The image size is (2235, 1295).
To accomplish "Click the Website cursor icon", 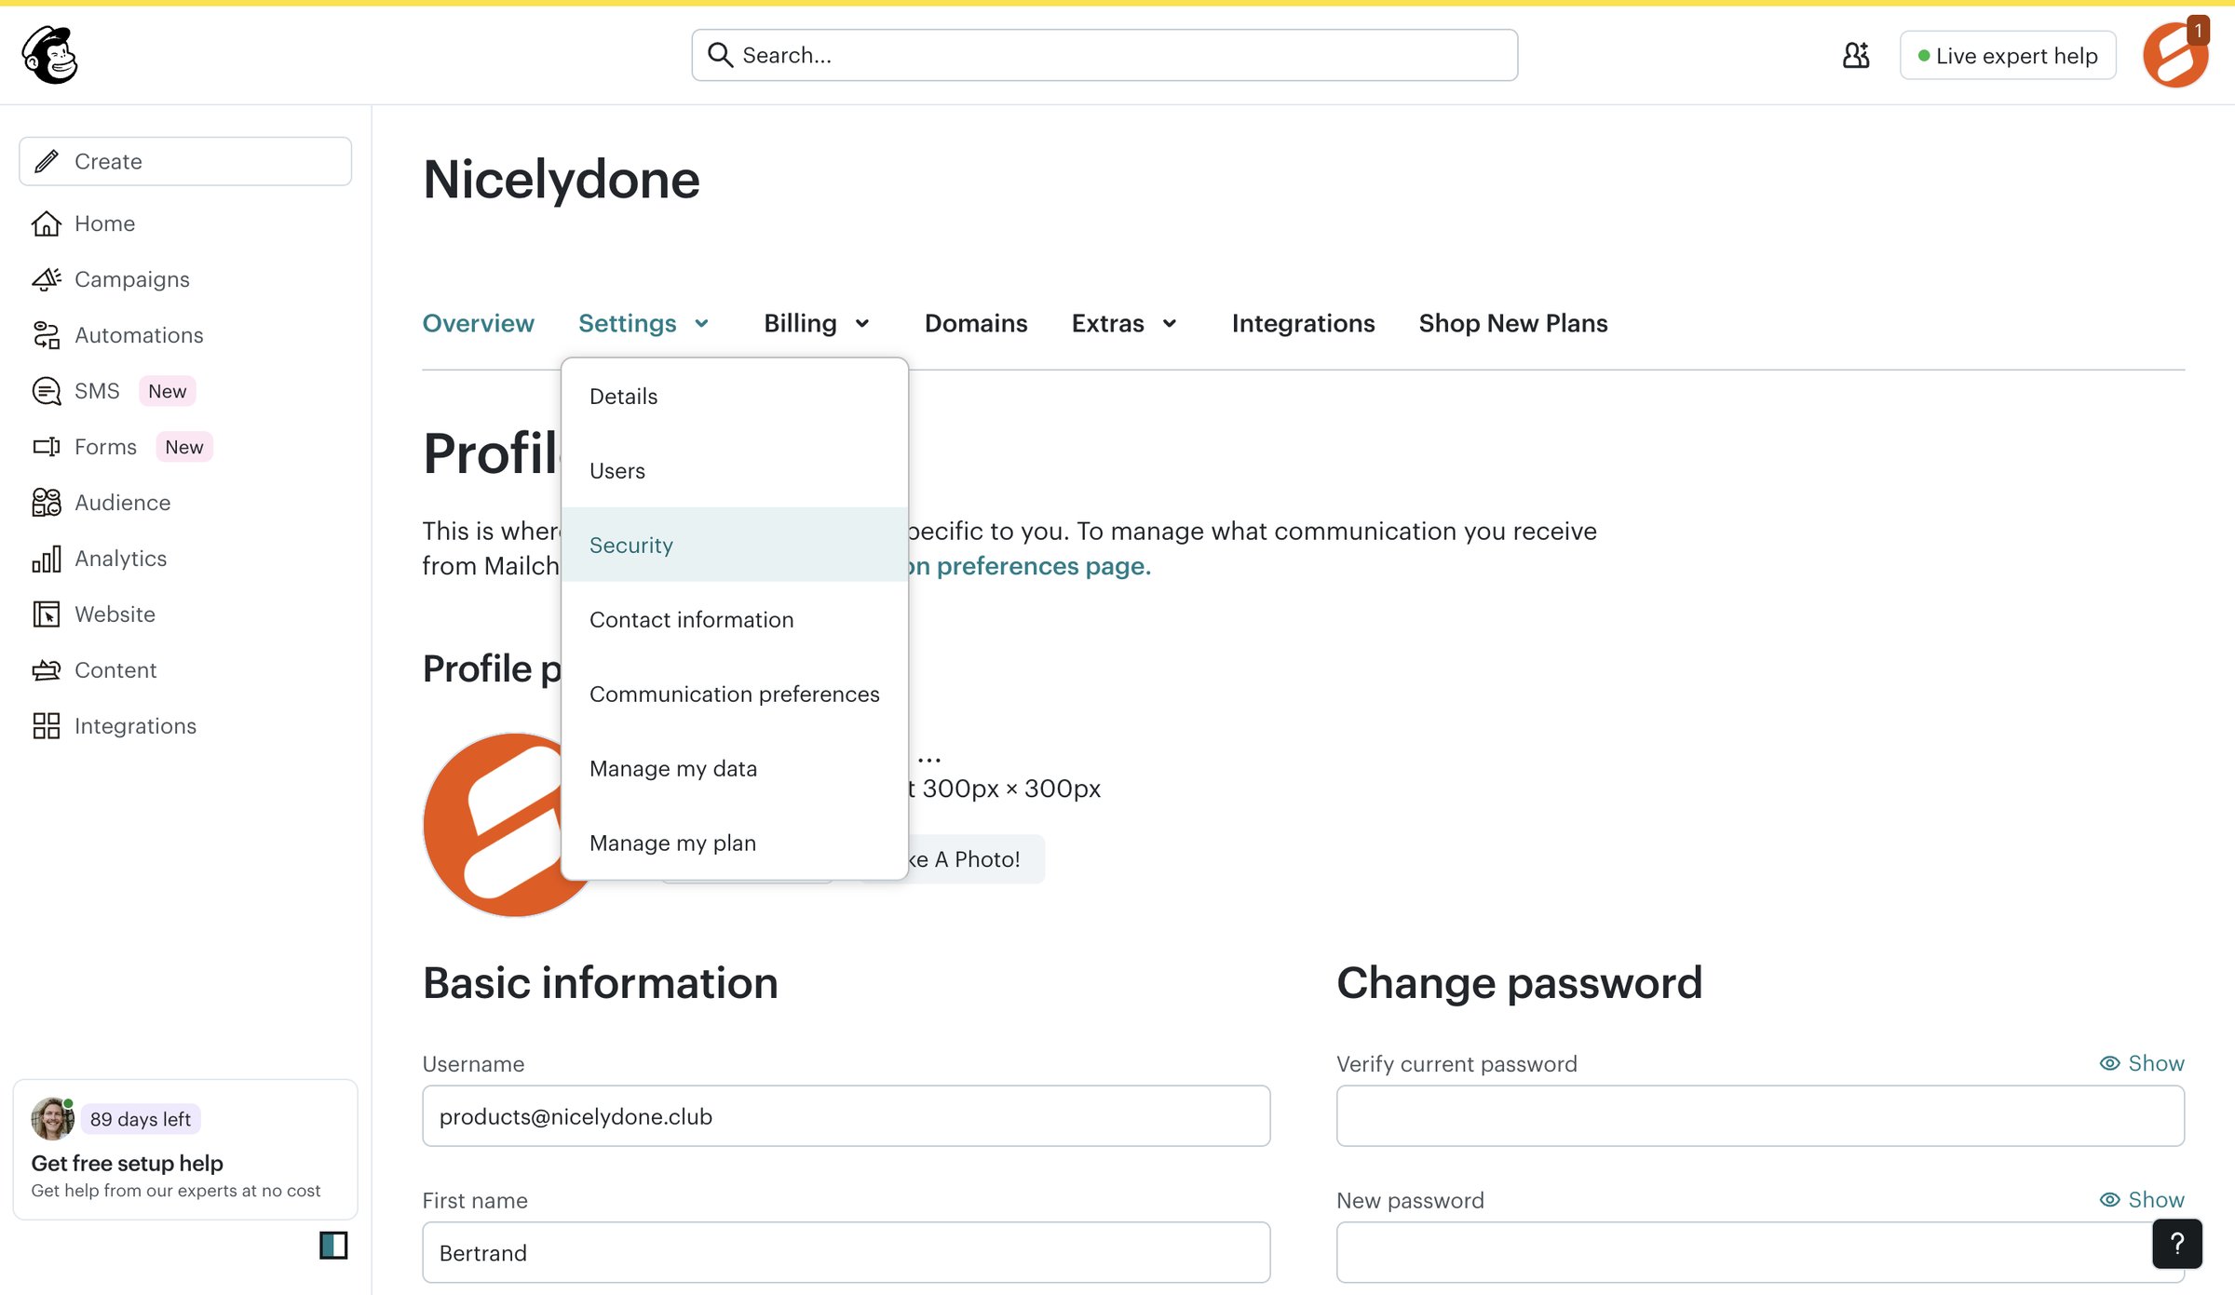I will coord(47,614).
